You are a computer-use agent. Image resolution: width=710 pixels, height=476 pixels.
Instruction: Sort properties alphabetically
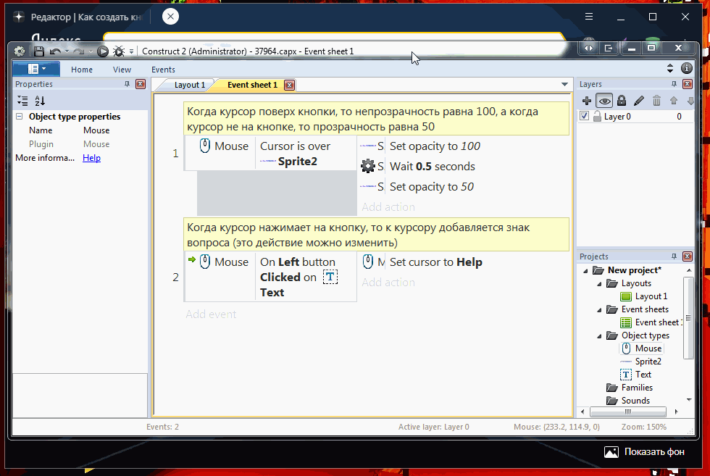tap(40, 101)
